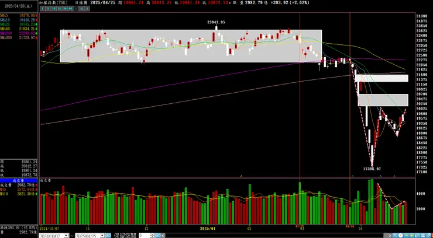
Task: Click the 17306.97 low price label
Action: (x=372, y=169)
